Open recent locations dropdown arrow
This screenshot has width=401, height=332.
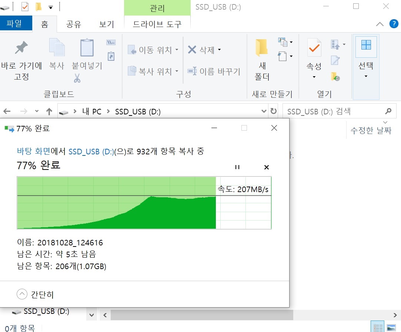pyautogui.click(x=37, y=111)
